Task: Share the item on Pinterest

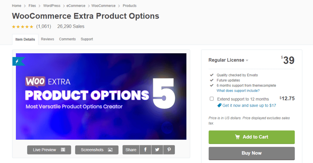Action: (x=169, y=150)
